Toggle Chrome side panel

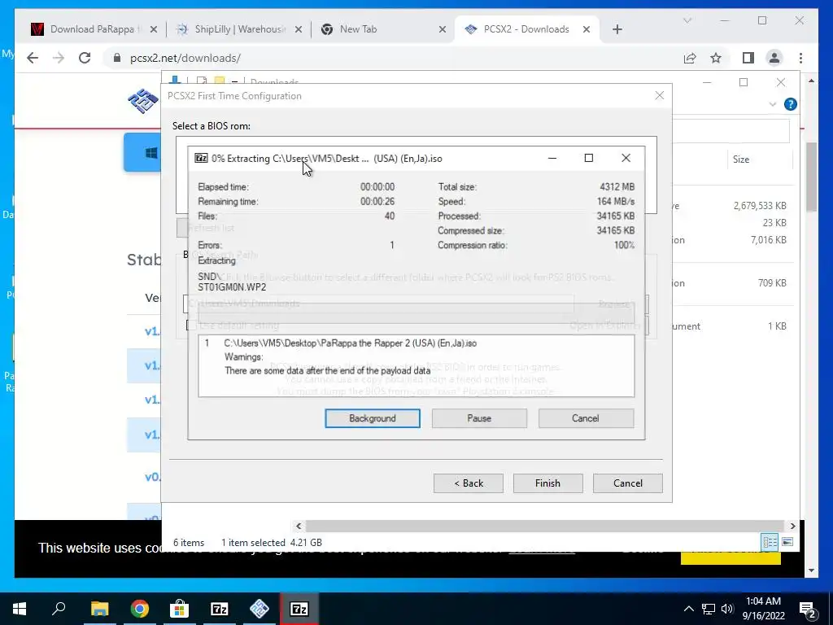(748, 58)
